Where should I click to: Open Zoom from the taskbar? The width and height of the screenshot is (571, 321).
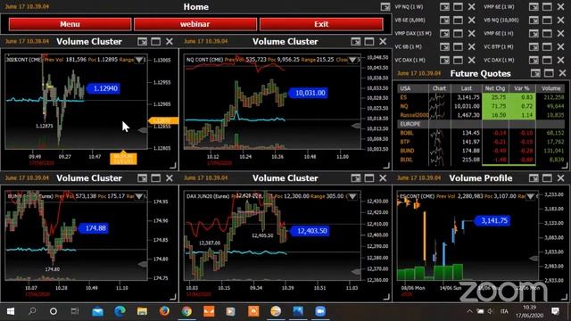[x=320, y=311]
